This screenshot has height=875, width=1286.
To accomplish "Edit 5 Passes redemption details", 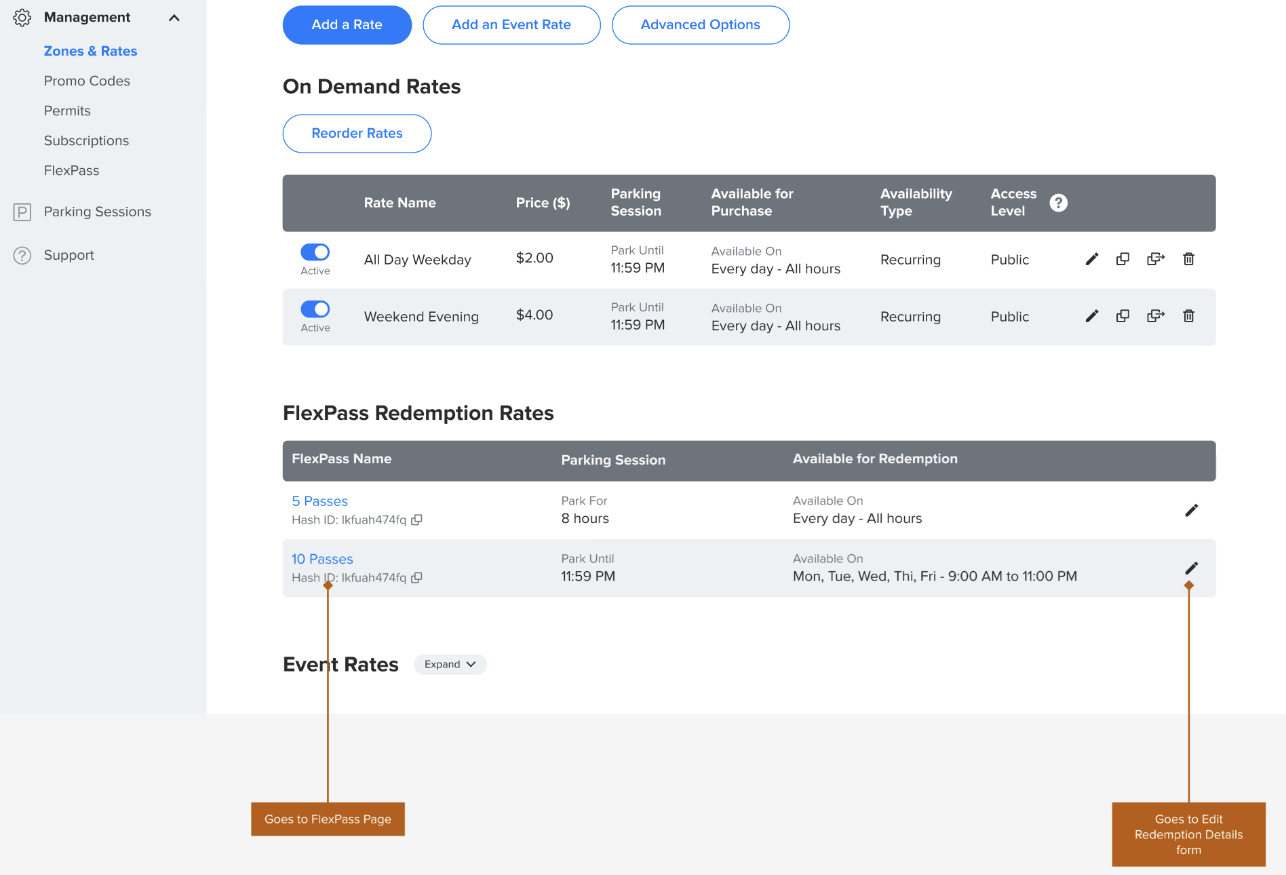I will point(1191,510).
